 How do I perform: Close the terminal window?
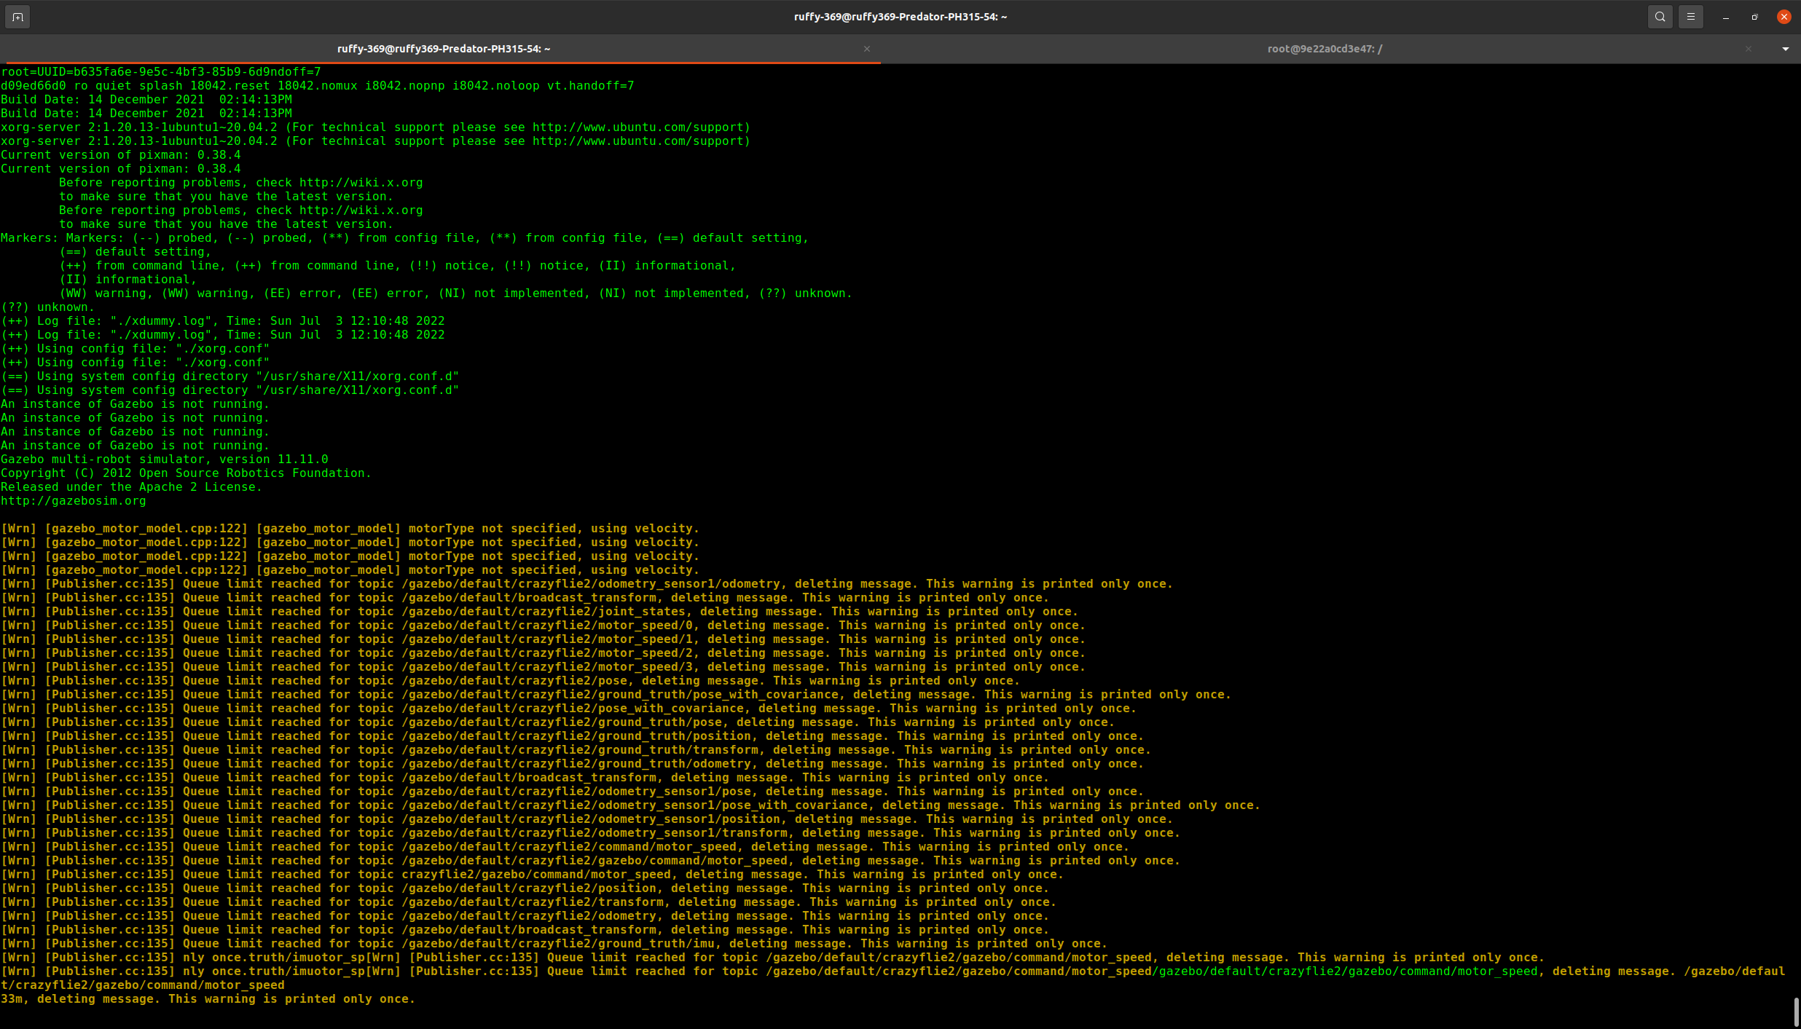pos(1784,17)
